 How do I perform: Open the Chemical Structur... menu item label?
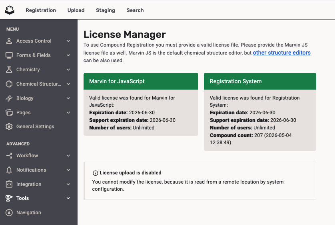[39, 84]
